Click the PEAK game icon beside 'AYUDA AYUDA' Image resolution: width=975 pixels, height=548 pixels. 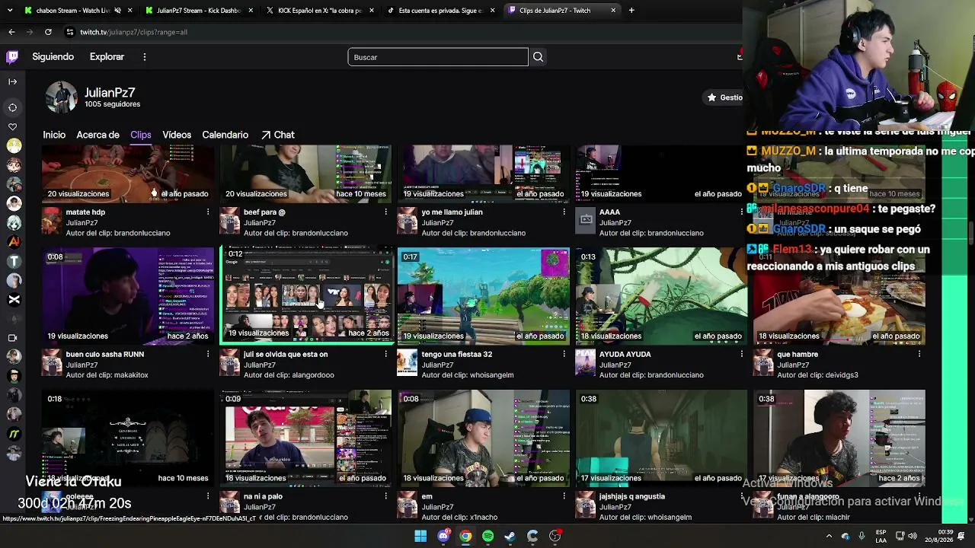pyautogui.click(x=585, y=362)
